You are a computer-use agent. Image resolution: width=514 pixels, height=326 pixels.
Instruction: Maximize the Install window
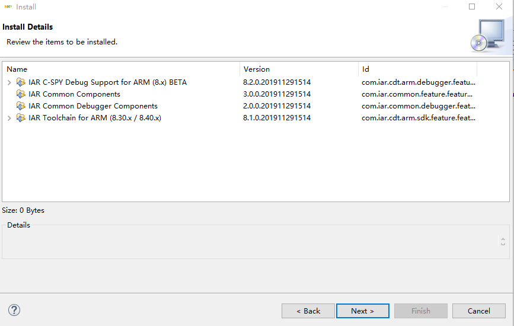[472, 7]
